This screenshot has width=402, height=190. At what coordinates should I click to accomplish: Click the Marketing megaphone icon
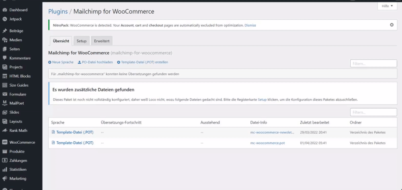point(4,178)
